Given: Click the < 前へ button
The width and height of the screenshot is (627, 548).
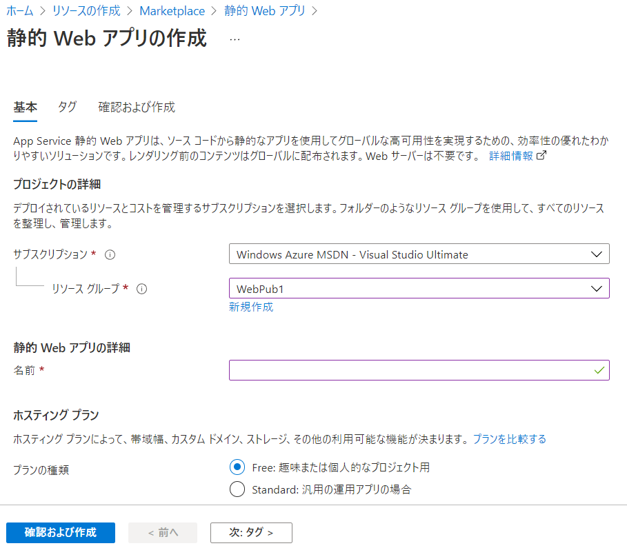Looking at the screenshot, I should tap(163, 532).
